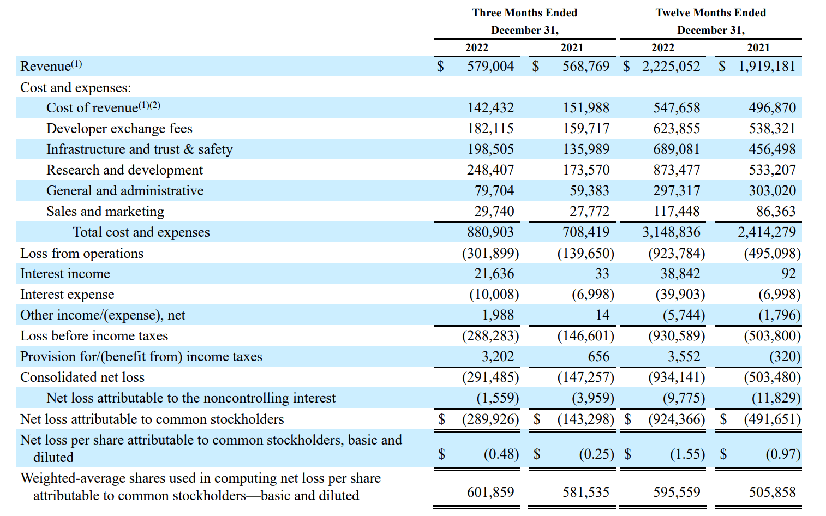
Task: Select per share value (1.55)
Action: 687,454
